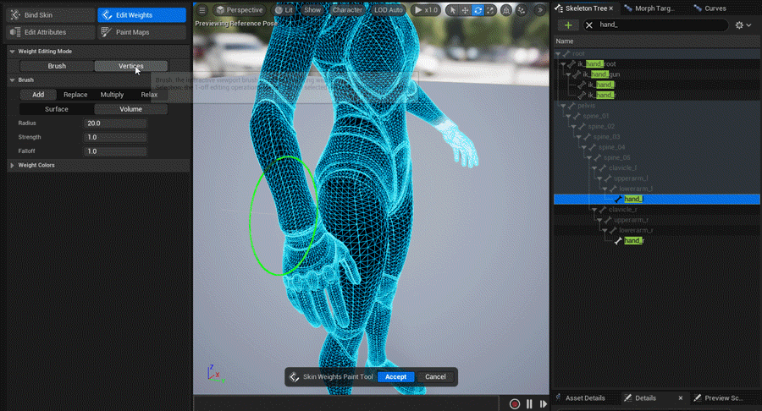Choose Volume brush falloff mode

coord(130,109)
